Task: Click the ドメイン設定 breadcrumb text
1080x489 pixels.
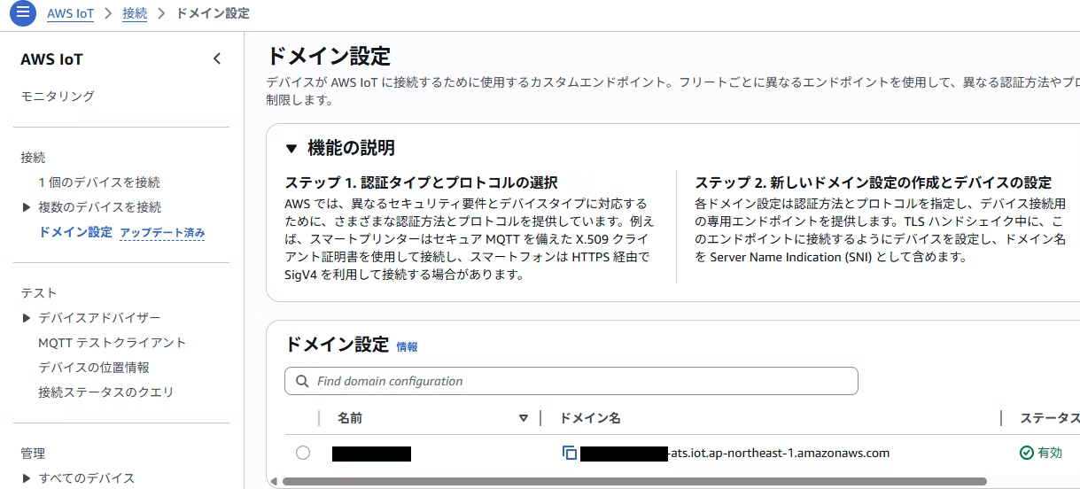Action: 213,13
